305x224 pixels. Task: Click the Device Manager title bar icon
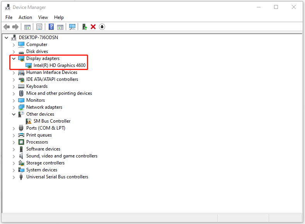point(8,7)
